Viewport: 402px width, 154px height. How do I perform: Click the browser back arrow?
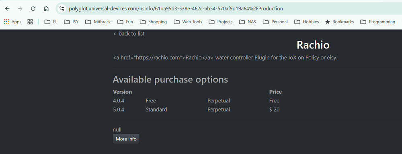tap(7, 9)
